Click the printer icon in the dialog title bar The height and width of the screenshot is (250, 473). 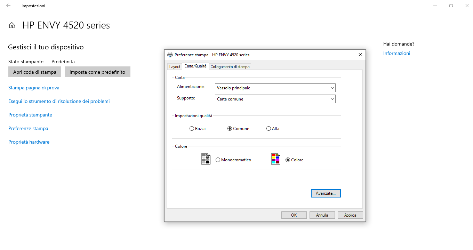[170, 55]
